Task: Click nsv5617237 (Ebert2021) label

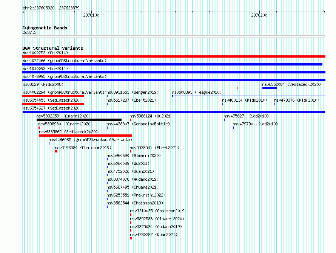Action: click(131, 100)
